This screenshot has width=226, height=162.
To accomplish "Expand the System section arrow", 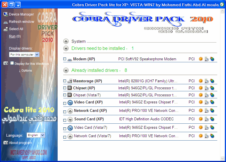I will click(x=66, y=41).
